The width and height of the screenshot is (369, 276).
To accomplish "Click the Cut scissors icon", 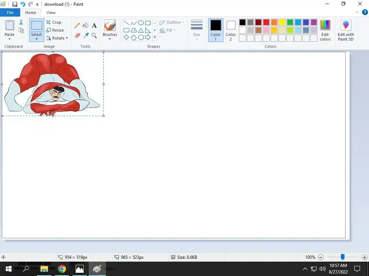I will click(21, 22).
